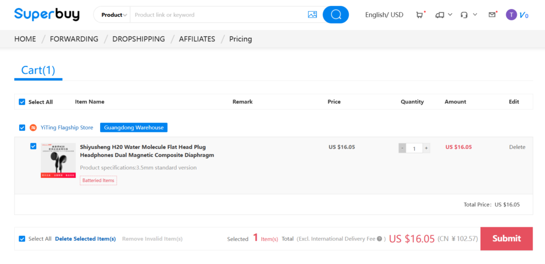Click the red Submit button
This screenshot has height=264, width=545.
click(506, 238)
